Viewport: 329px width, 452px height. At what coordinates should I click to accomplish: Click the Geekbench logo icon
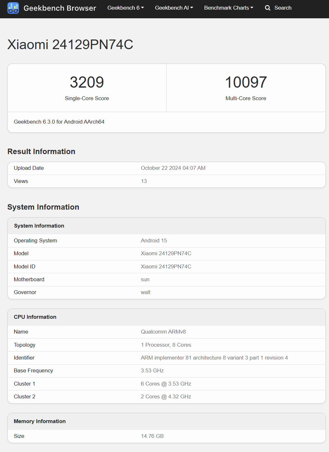coord(13,8)
